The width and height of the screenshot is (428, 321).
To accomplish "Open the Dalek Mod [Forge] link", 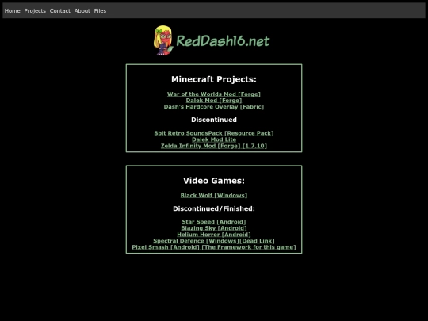I will [x=214, y=100].
